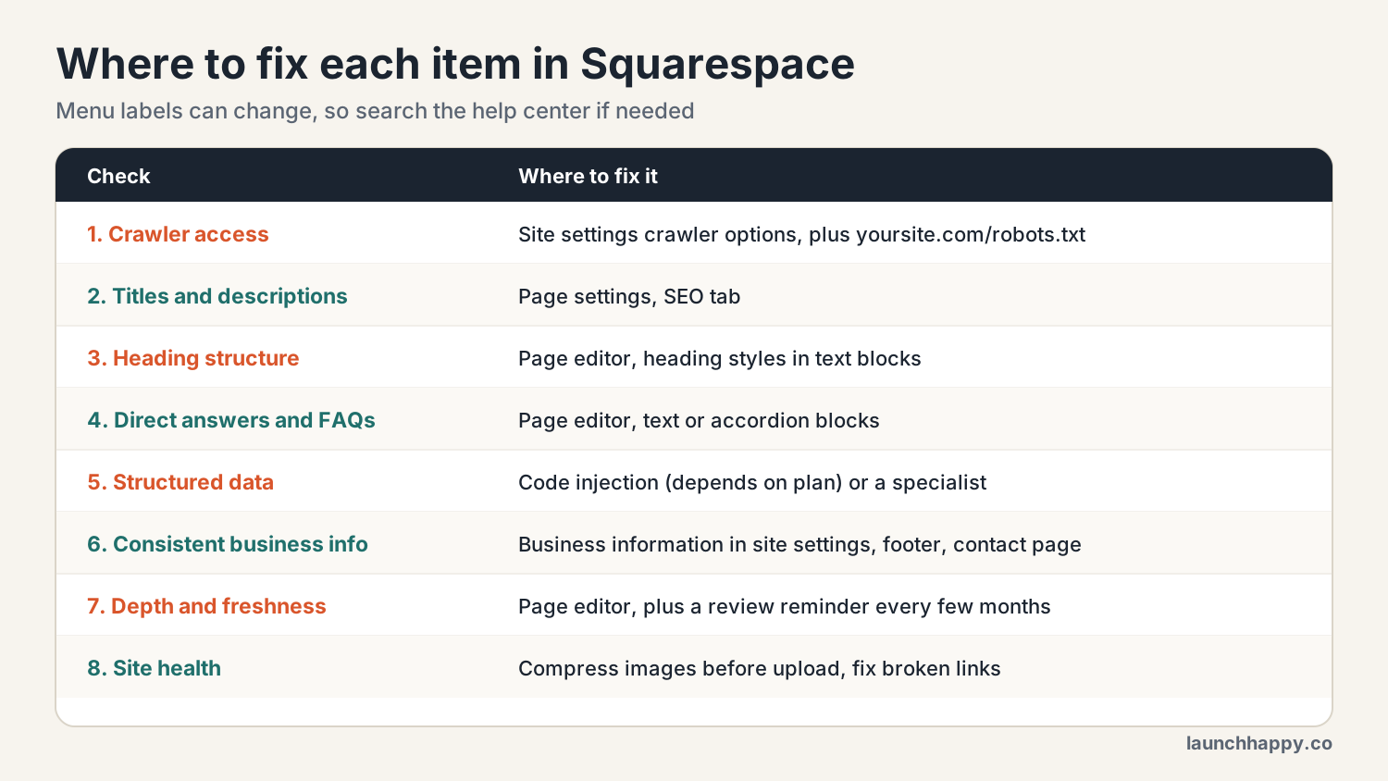Select '2. Titles and descriptions' label
This screenshot has width=1388, height=781.
click(x=217, y=296)
